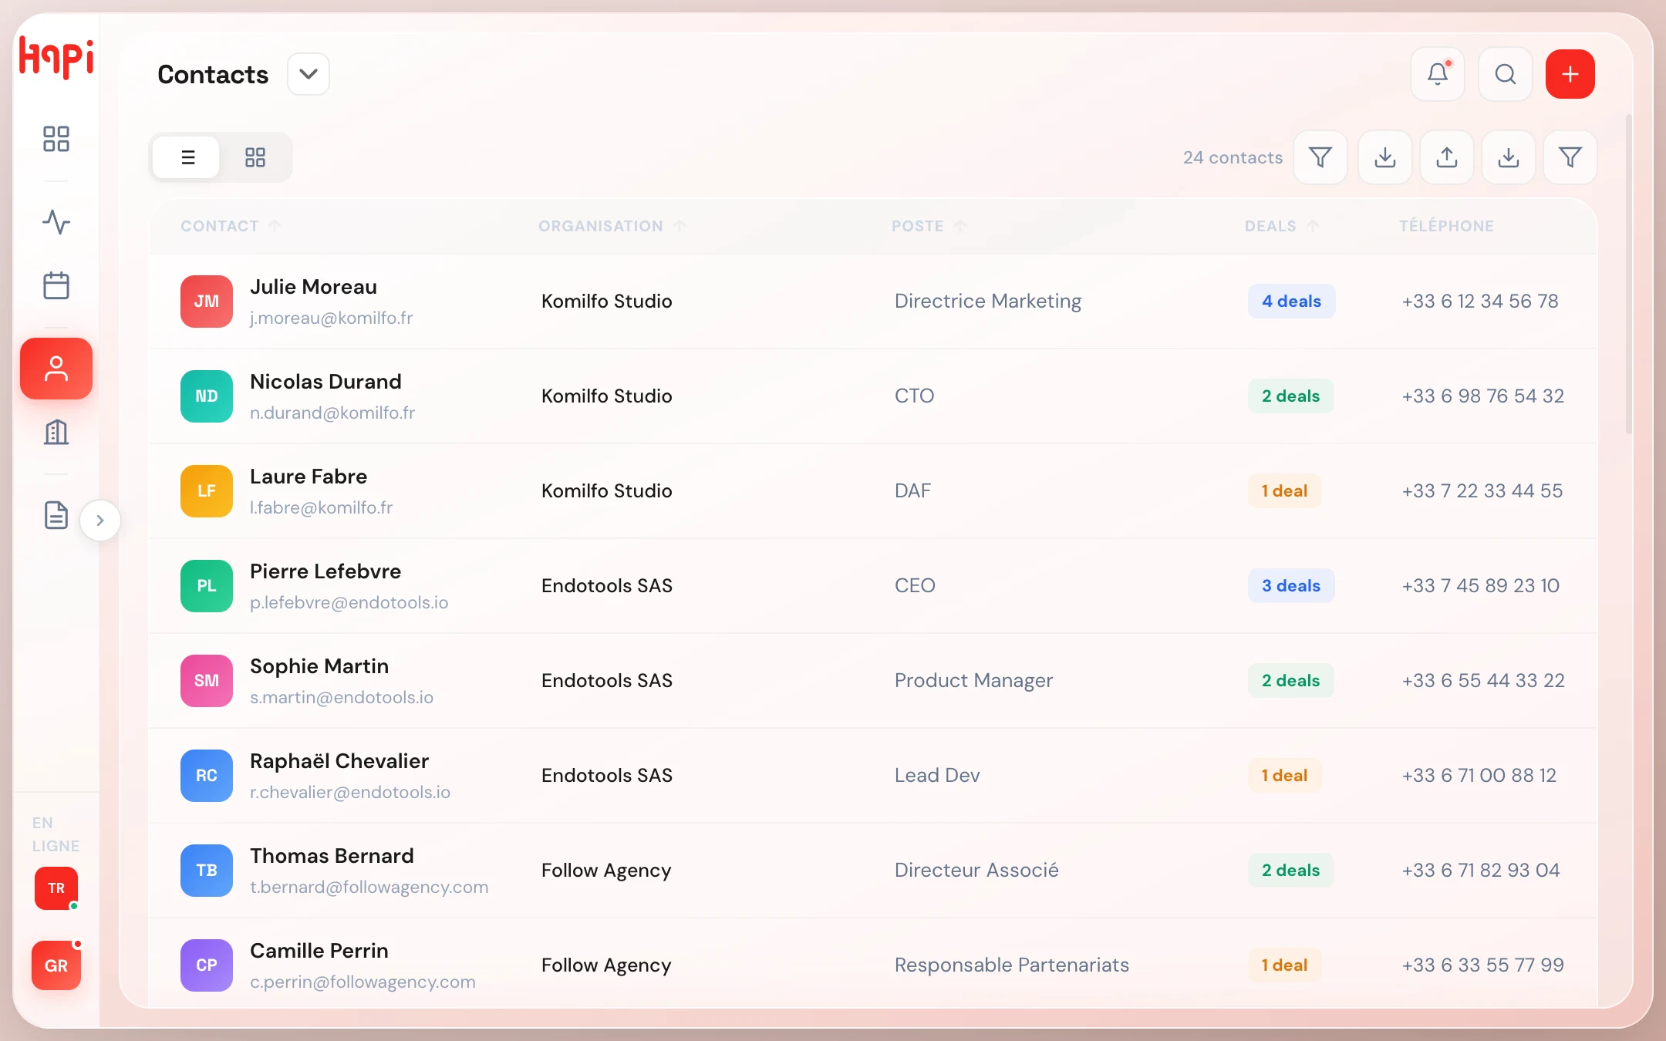Image resolution: width=1666 pixels, height=1041 pixels.
Task: Click email s.martin@endotools.io
Action: pyautogui.click(x=342, y=698)
